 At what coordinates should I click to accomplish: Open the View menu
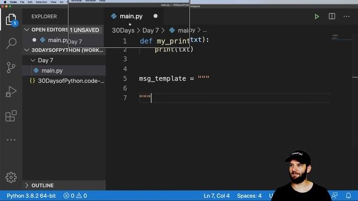tap(54, 2)
